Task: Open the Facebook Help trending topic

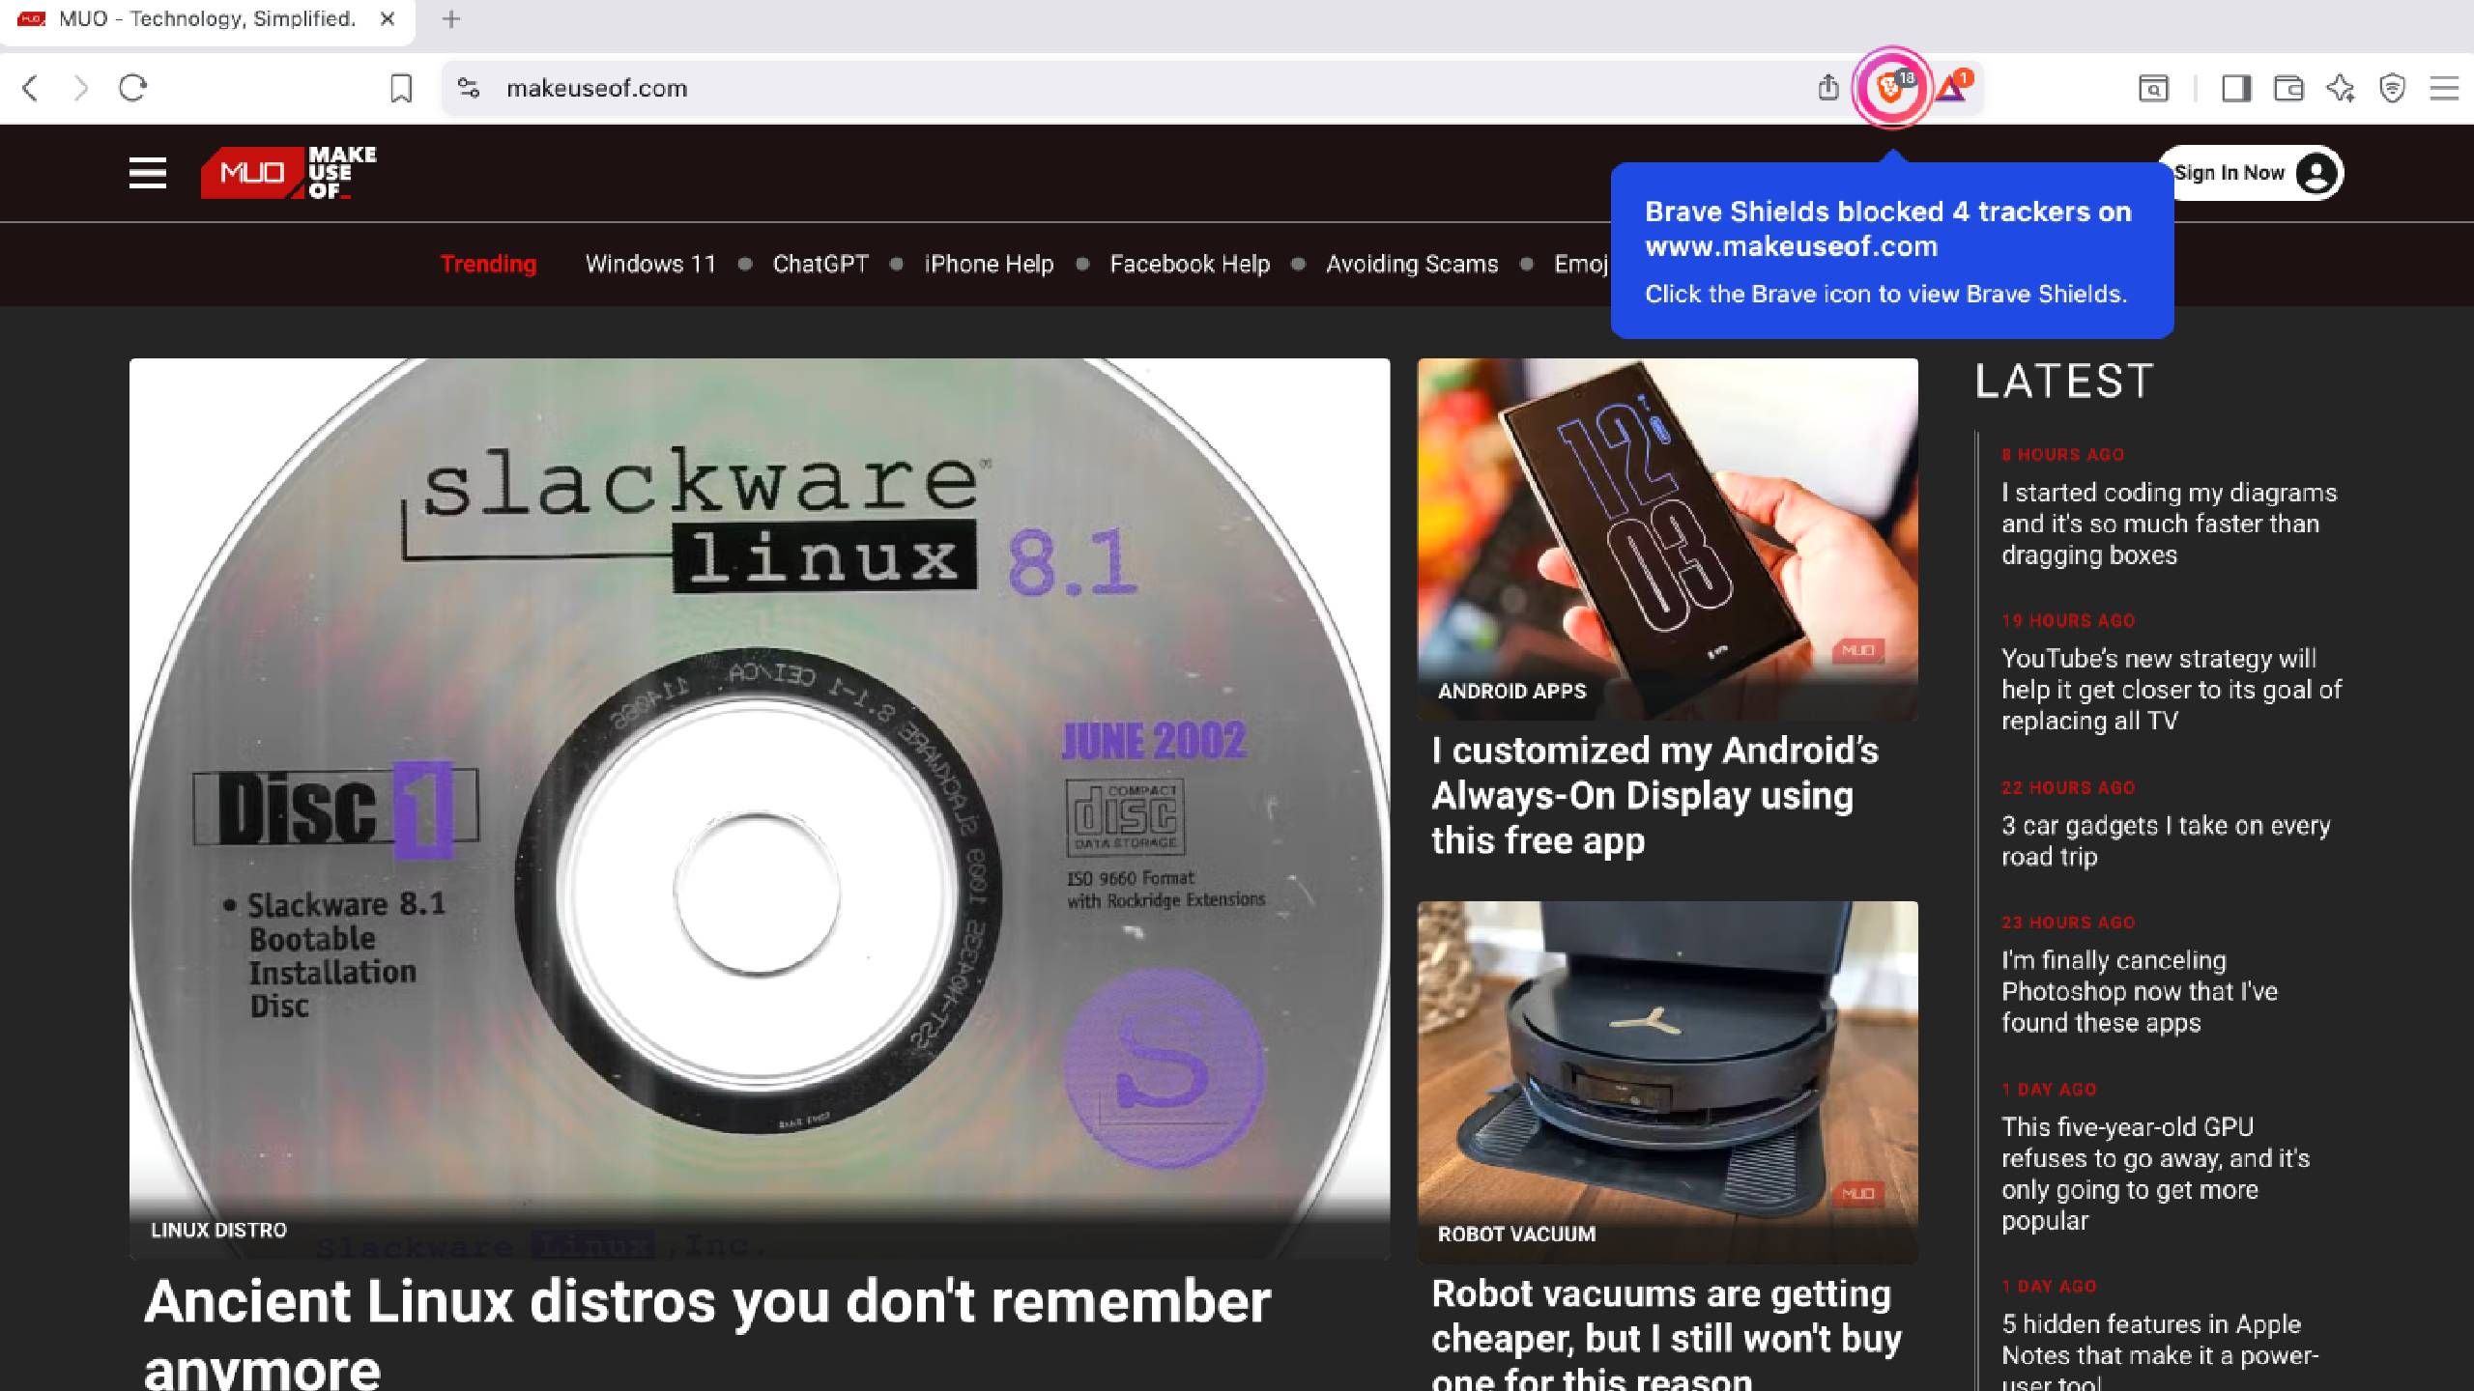Action: 1190,264
